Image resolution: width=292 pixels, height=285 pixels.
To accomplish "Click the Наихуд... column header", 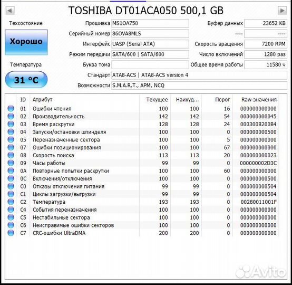I will point(187,100).
